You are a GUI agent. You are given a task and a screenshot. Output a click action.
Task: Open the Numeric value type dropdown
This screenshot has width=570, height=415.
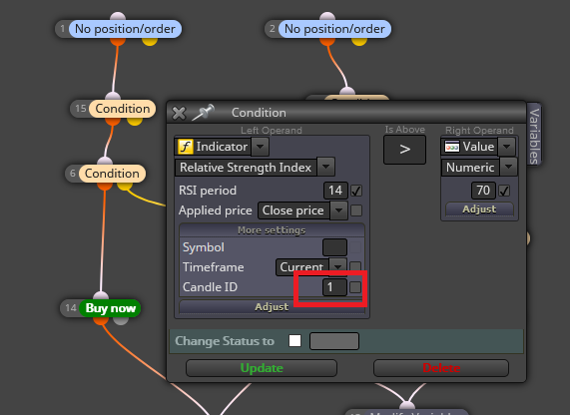pyautogui.click(x=508, y=168)
